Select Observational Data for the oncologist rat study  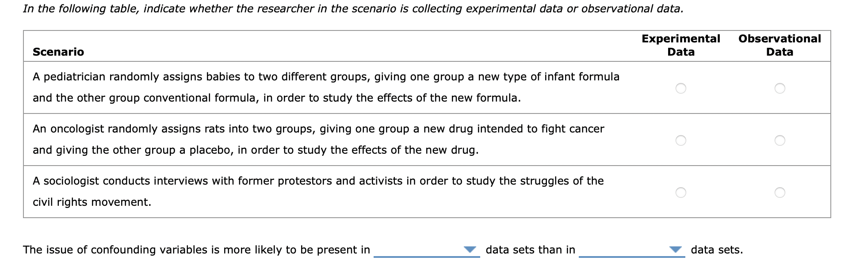779,140
